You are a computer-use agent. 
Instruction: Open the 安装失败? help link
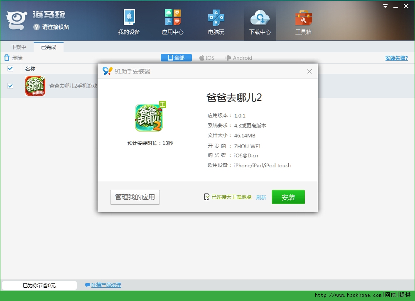click(396, 58)
